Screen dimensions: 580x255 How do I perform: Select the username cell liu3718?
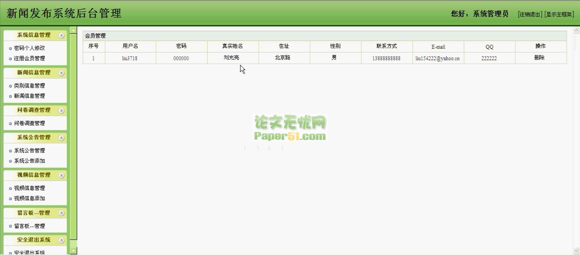[130, 58]
